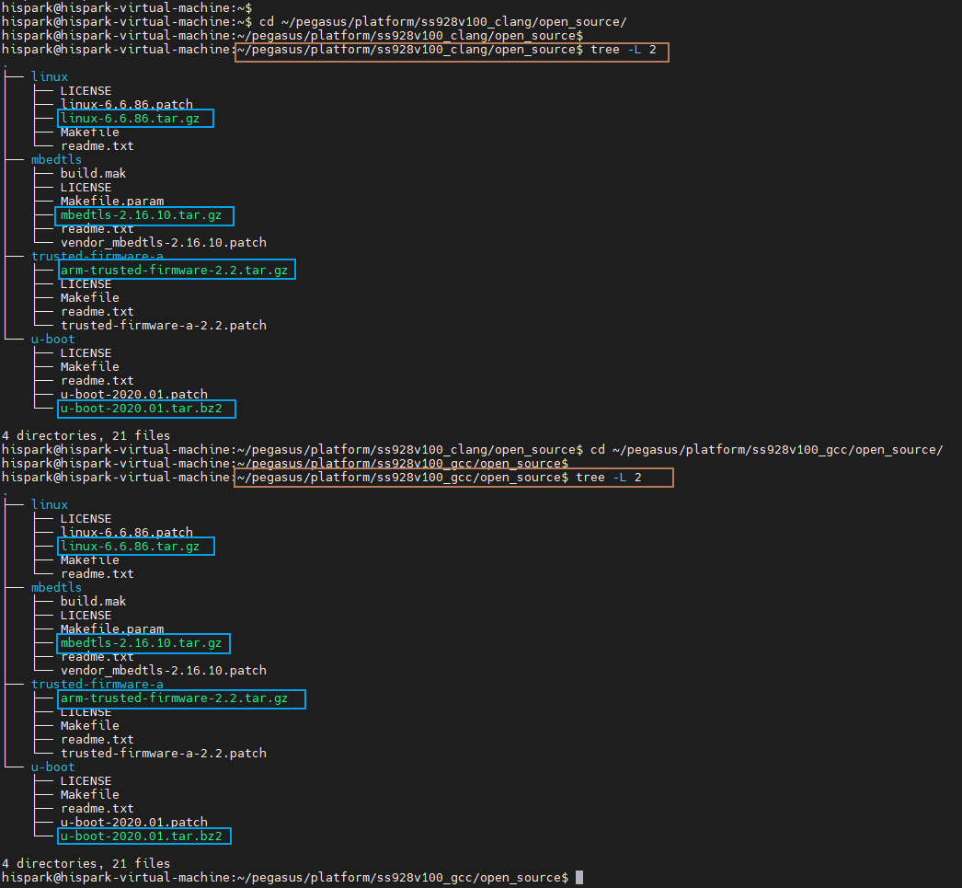The height and width of the screenshot is (888, 962).
Task: Select linux-6.6.86.tar.gz in the clang listing
Action: [130, 119]
